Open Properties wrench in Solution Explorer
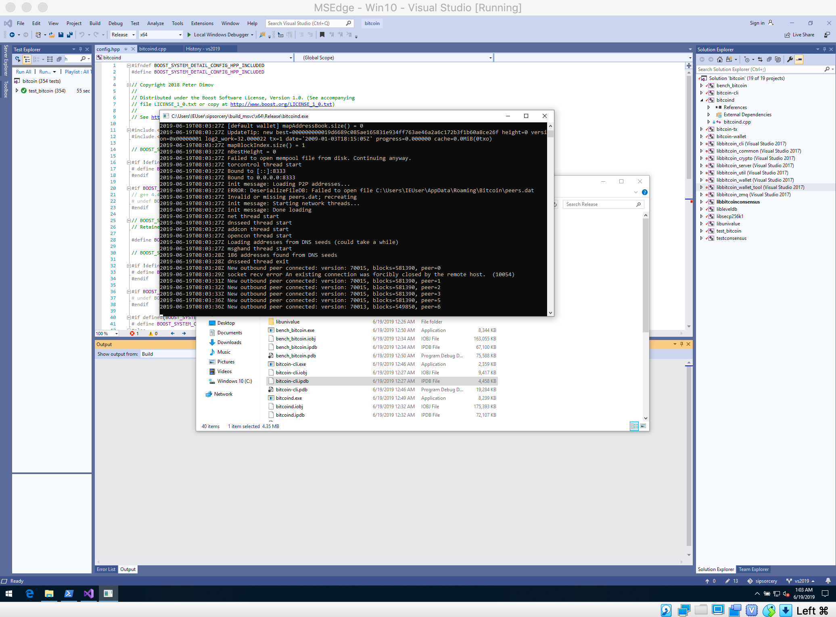Viewport: 836px width, 617px height. 790,59
